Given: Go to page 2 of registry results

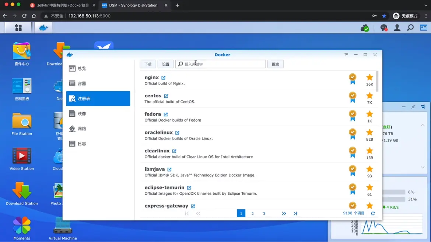Looking at the screenshot, I should pos(252,213).
